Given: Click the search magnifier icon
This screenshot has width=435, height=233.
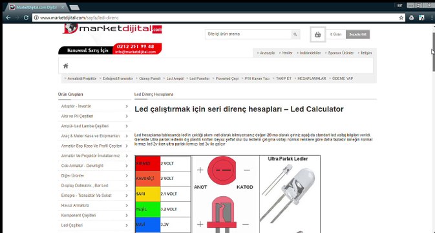Looking at the screenshot, I should click(x=295, y=34).
